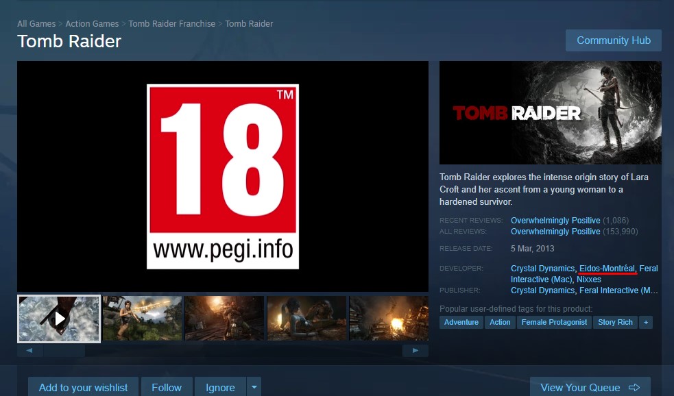Screen dimensions: 674x396
Task: Click the Tomb Raider header capsule image
Action: (550, 112)
